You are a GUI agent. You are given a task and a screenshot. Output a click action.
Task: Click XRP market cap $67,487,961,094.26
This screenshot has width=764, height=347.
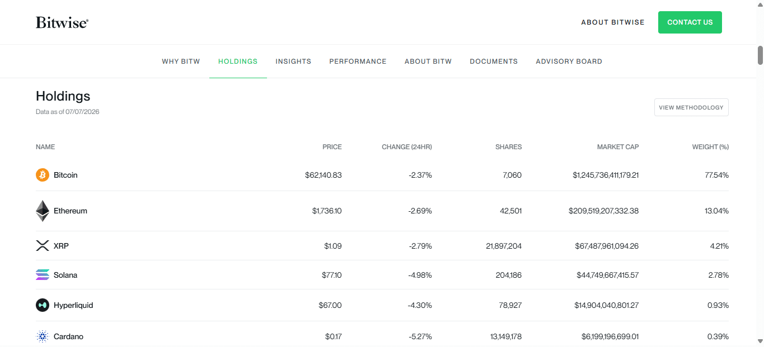click(x=607, y=246)
